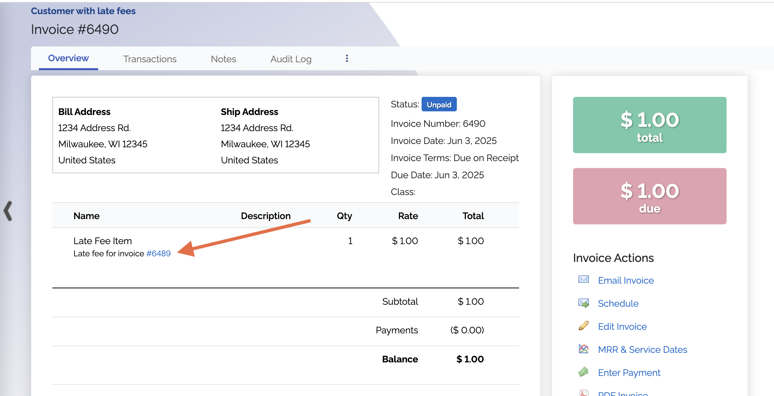Click the Invoice Actions heading
Image resolution: width=774 pixels, height=396 pixels.
point(613,258)
